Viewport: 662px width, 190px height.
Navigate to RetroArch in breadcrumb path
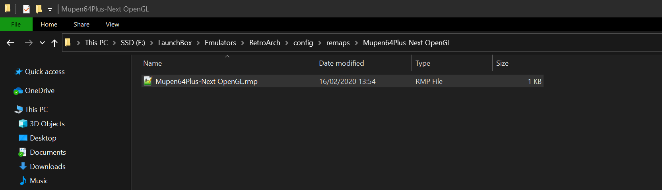pos(265,43)
